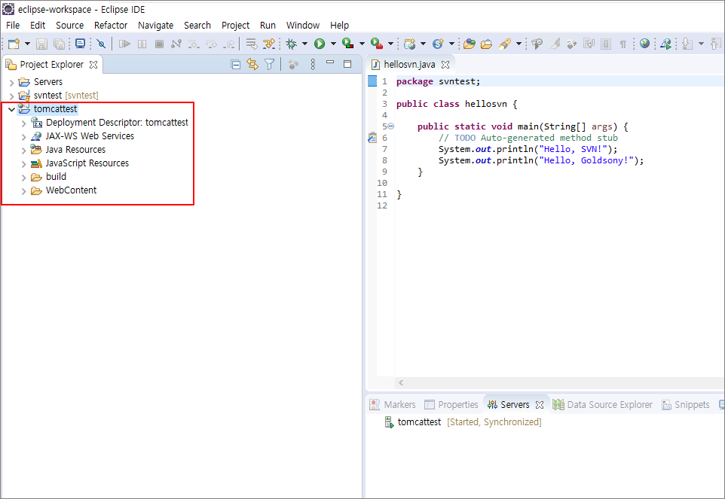
Task: Click New Dynamic Web Project icon
Action: point(410,44)
